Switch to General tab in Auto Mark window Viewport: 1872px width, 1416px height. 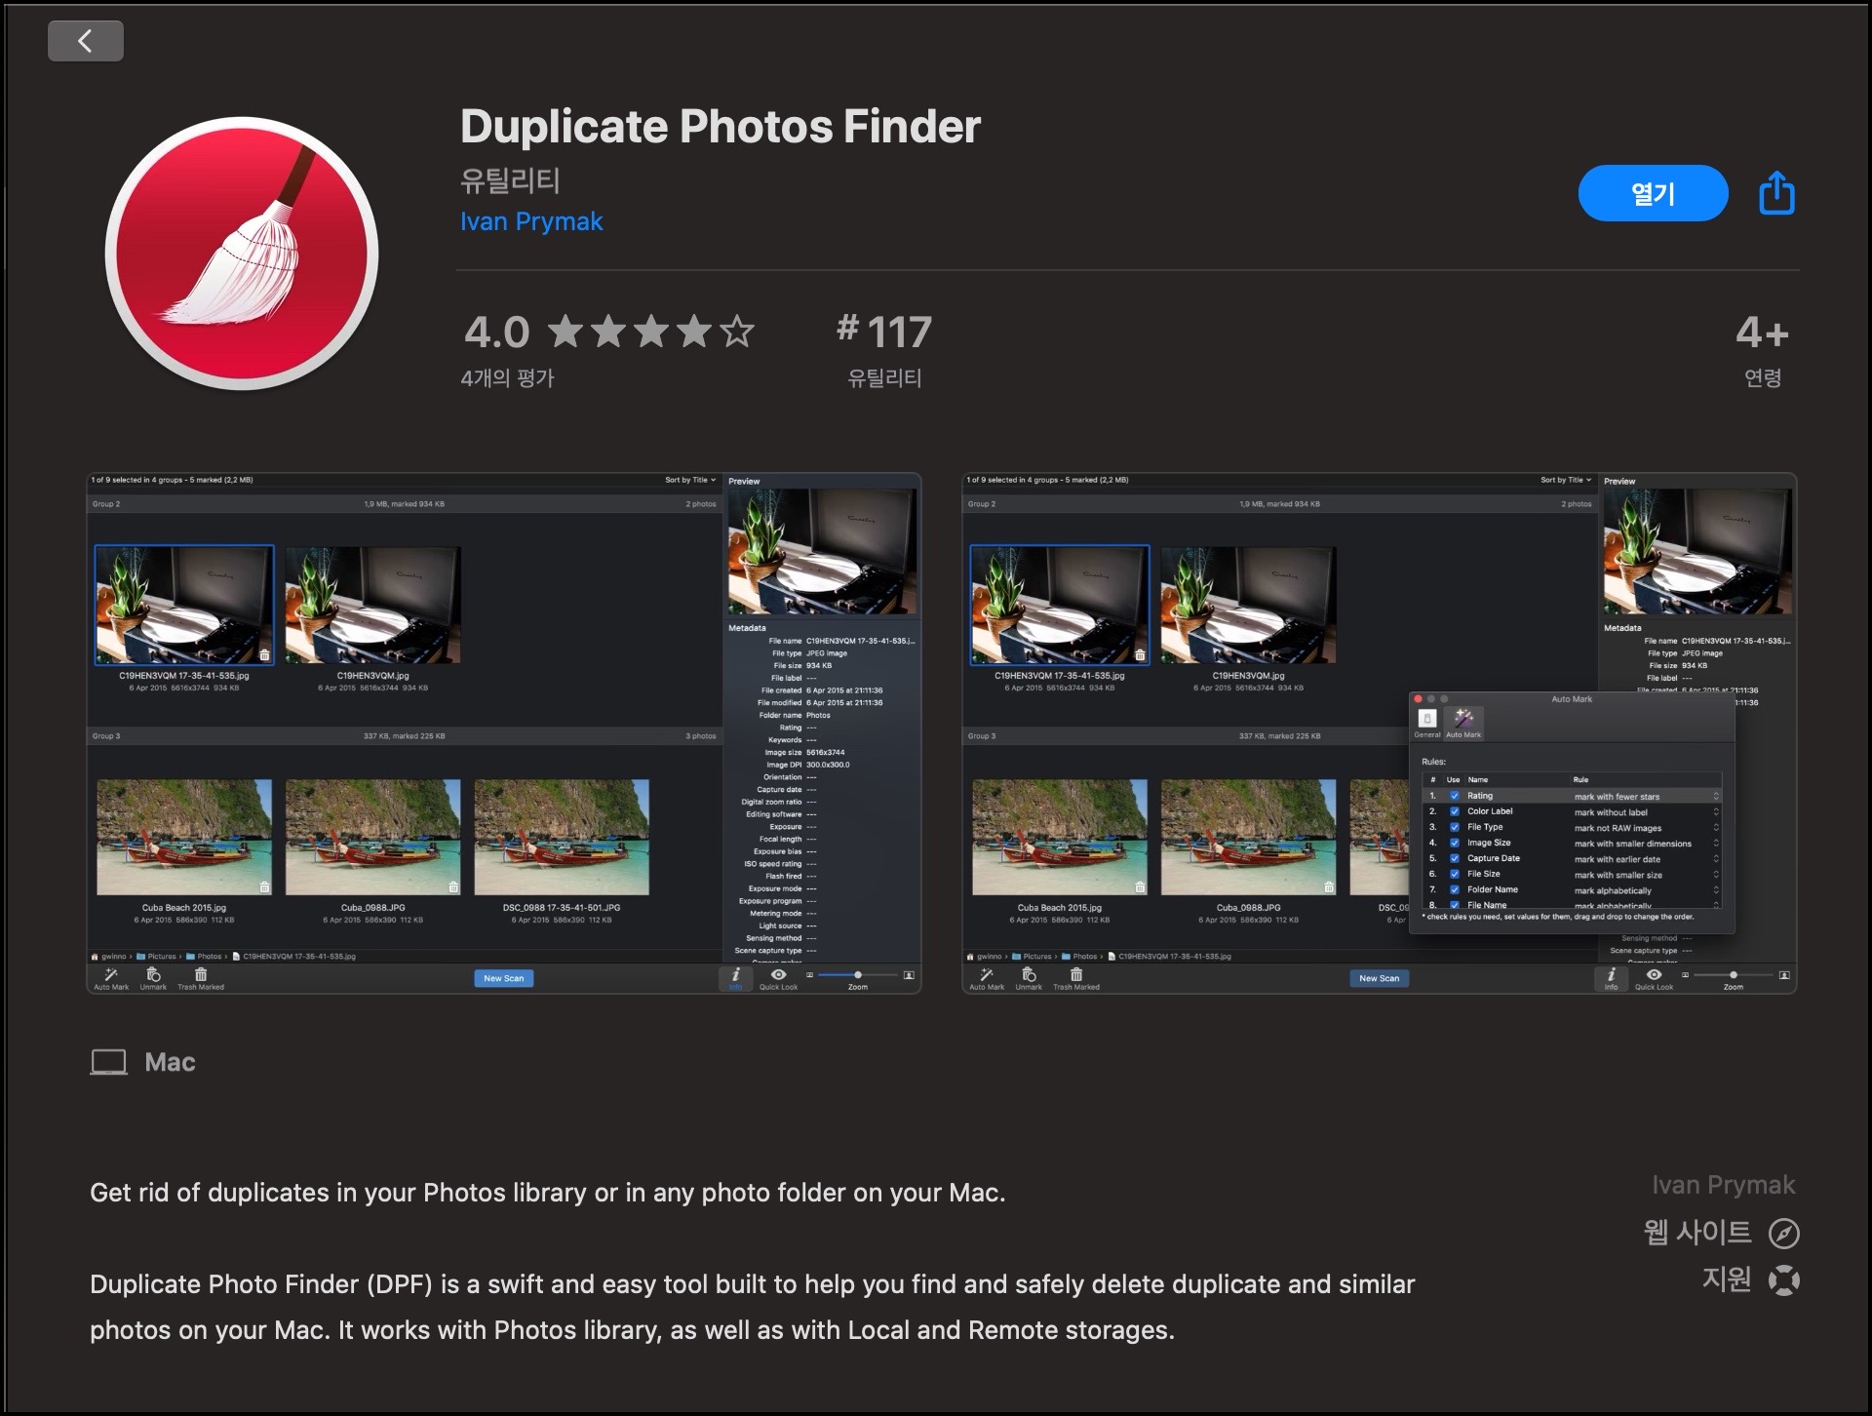(x=1427, y=720)
